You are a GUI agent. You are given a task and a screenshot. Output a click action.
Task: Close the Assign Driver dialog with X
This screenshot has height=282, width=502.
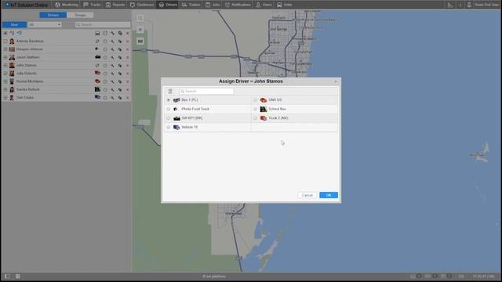(x=336, y=81)
